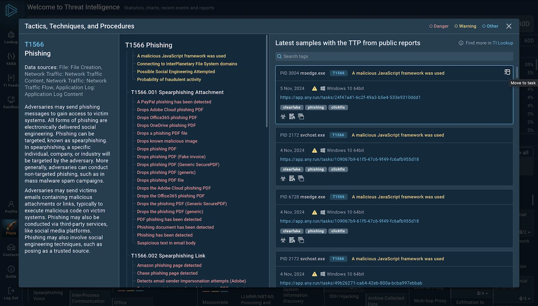Open task link starting 49b26271

coord(351,283)
